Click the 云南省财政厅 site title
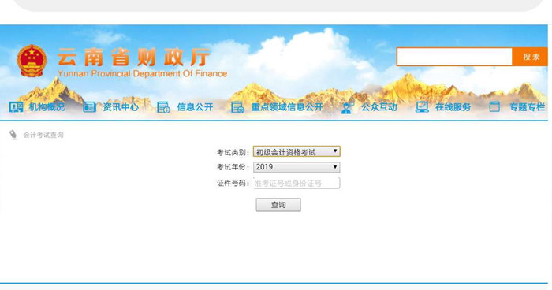Screen dimensions: 552x290 tap(134, 57)
